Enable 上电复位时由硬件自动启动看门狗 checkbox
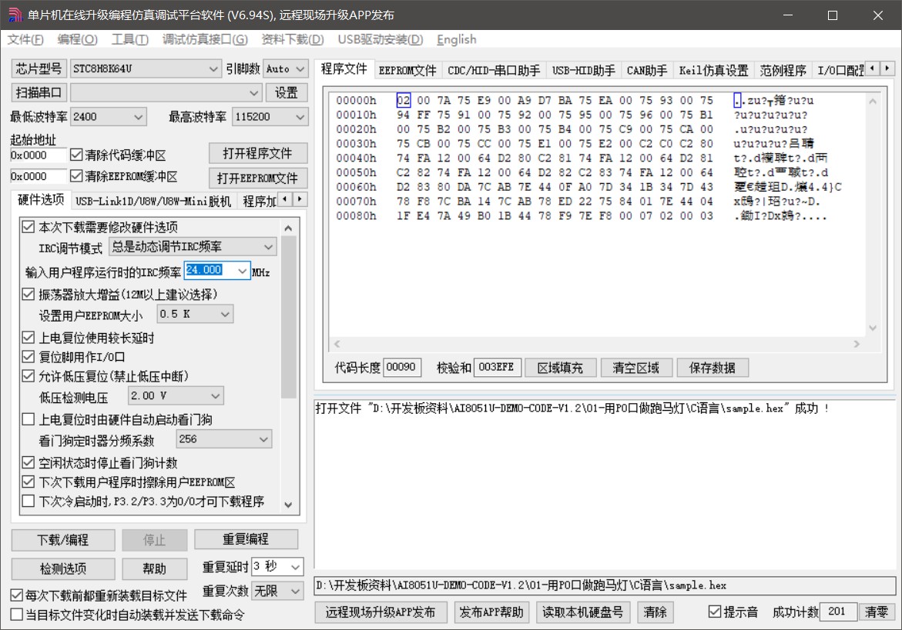This screenshot has height=630, width=902. pyautogui.click(x=29, y=419)
